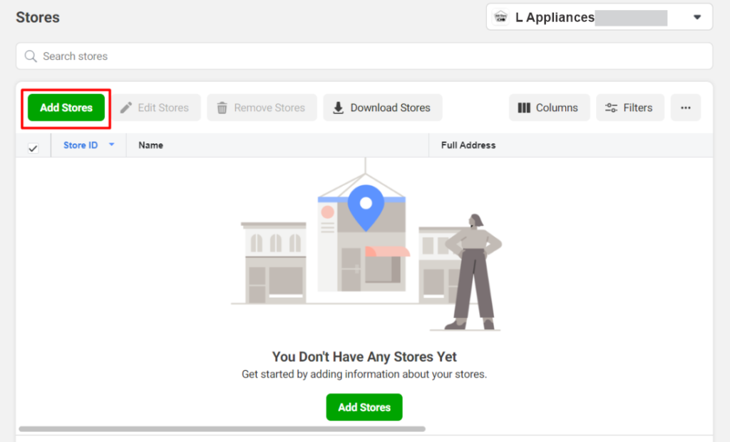
Task: Click the Columns grid icon
Action: 524,108
